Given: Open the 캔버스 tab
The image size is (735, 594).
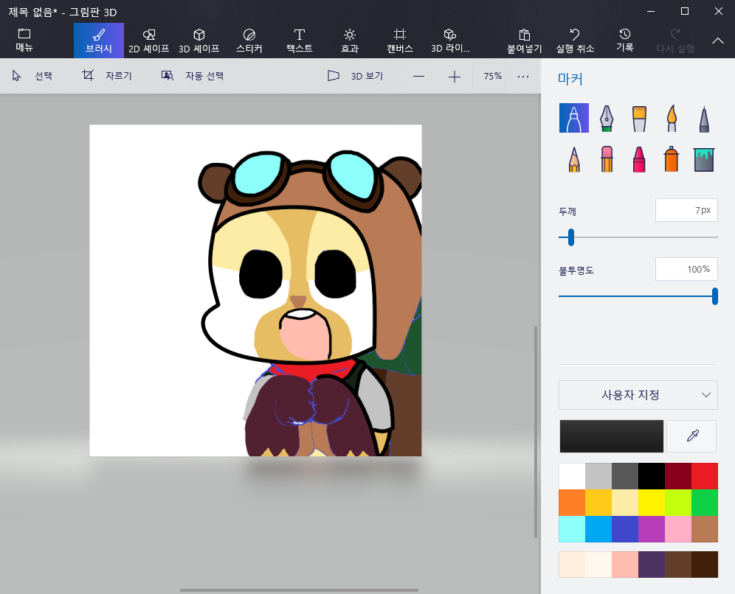Looking at the screenshot, I should click(399, 41).
